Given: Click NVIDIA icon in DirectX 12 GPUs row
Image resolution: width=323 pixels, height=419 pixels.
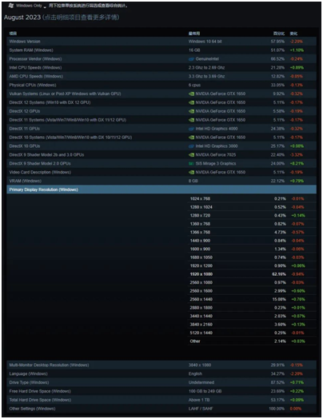Looking at the screenshot, I should [191, 111].
